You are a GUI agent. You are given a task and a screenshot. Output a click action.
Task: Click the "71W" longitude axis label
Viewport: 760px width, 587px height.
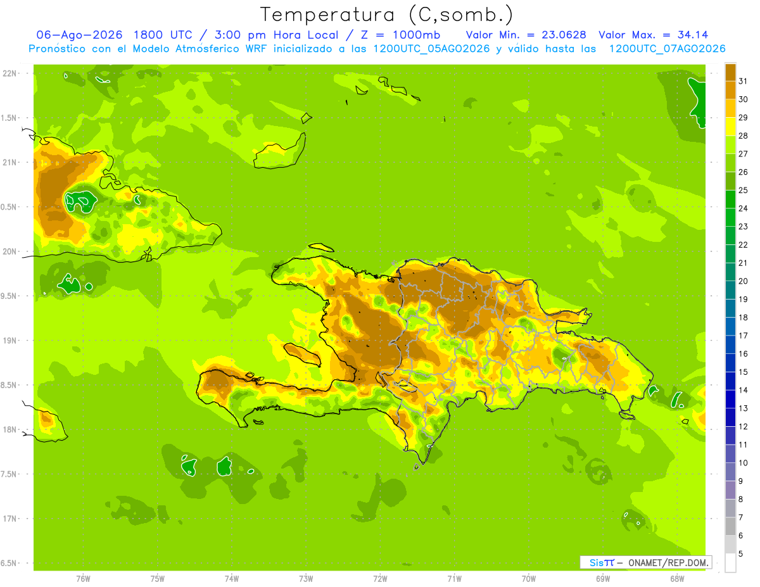[x=454, y=579]
